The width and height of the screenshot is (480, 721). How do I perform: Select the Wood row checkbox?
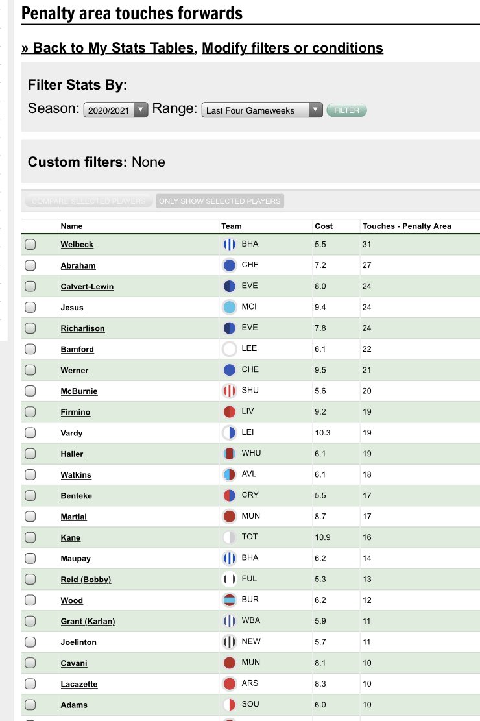click(x=30, y=600)
